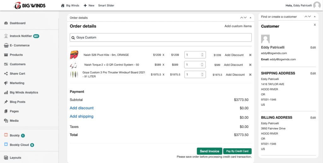Click the product search field
The image size is (323, 163).
pyautogui.click(x=161, y=38)
